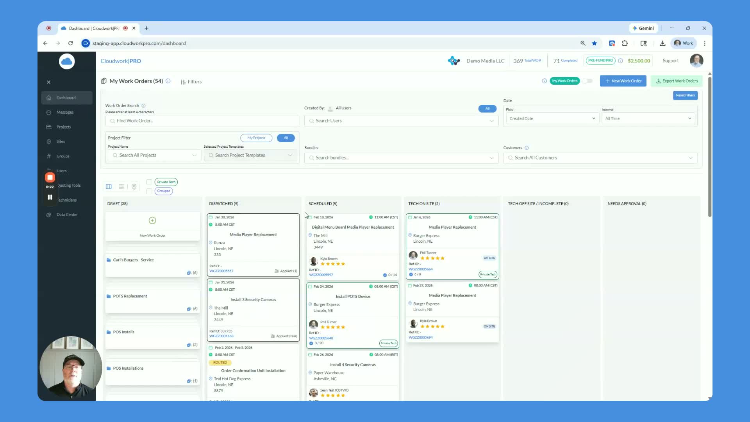Click the browser address bar URL
This screenshot has height=422, width=750.
pyautogui.click(x=139, y=43)
